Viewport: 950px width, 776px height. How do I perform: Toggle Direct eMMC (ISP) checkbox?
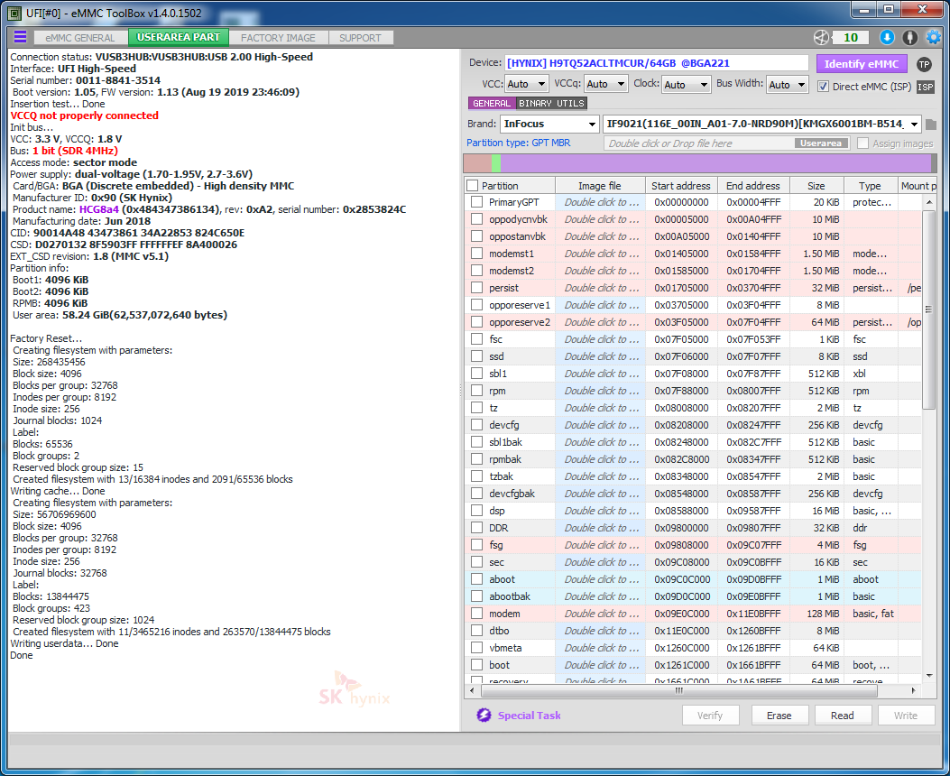tap(823, 86)
